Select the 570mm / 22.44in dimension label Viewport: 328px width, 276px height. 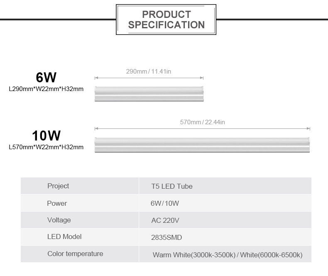(x=203, y=122)
